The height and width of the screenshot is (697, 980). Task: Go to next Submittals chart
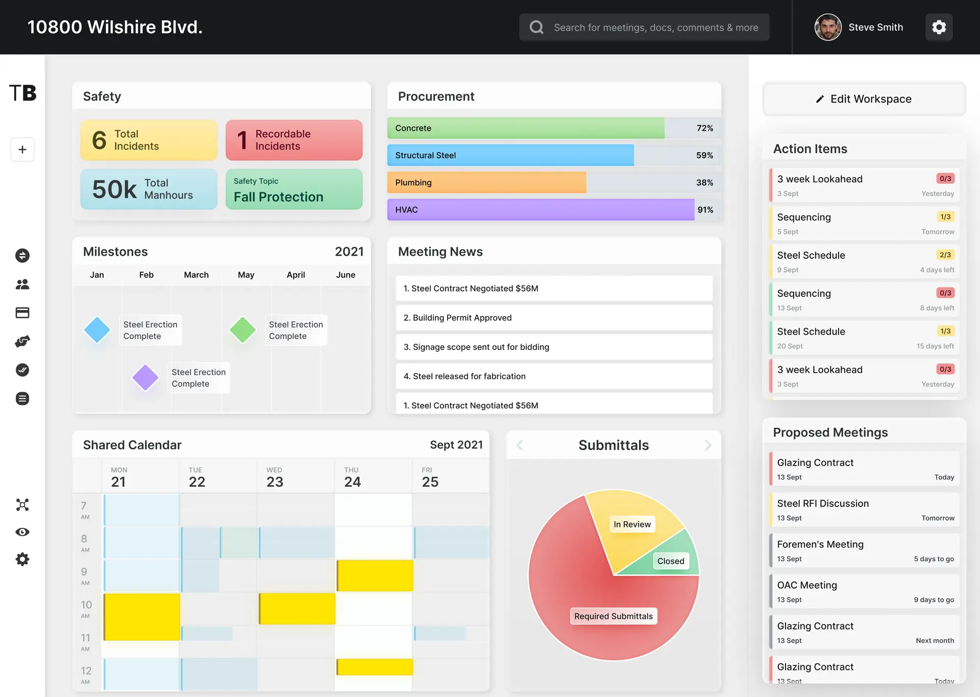pos(707,445)
